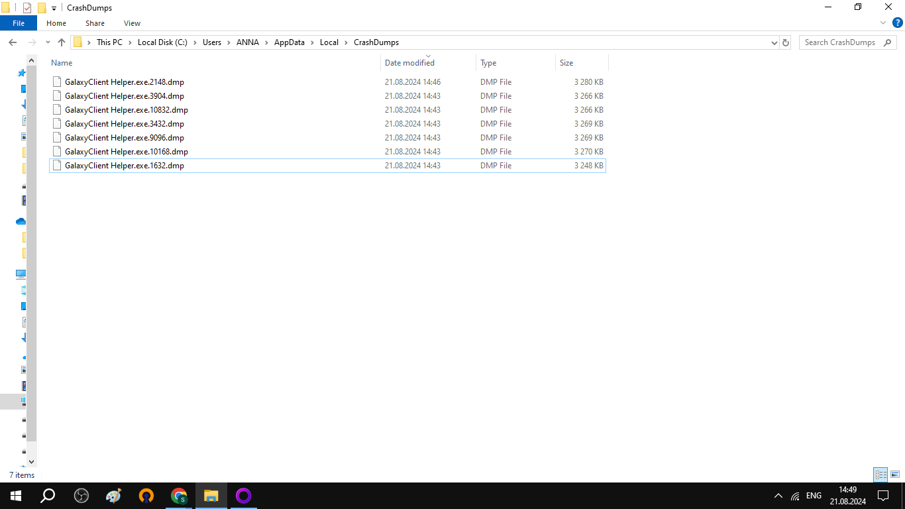Viewport: 905px width, 509px height.
Task: Open the notification center icon
Action: point(882,496)
